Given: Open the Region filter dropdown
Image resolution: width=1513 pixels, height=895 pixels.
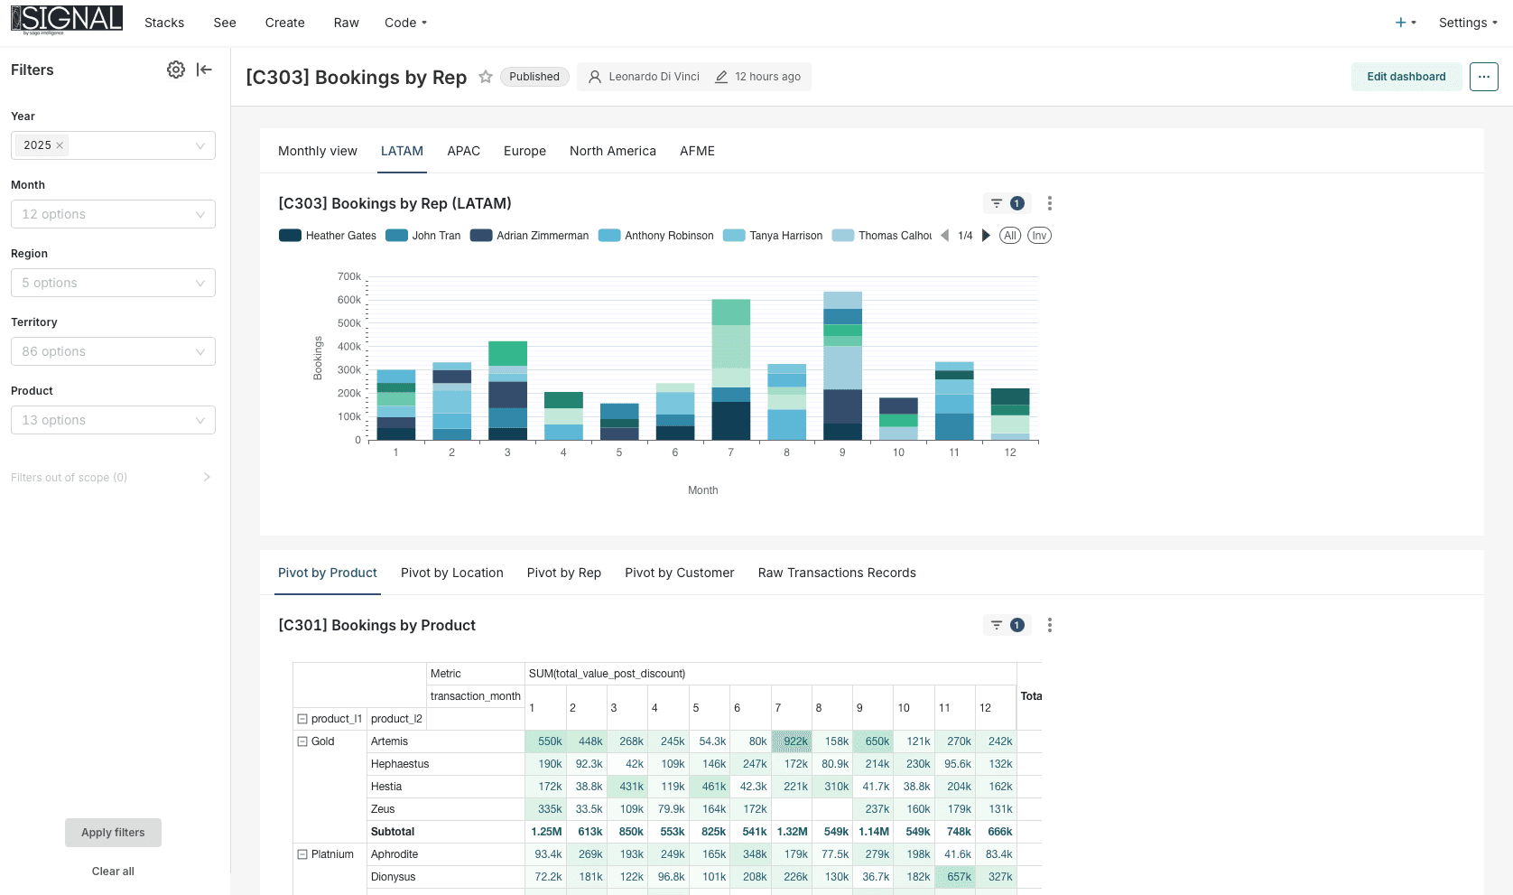Looking at the screenshot, I should [x=113, y=283].
